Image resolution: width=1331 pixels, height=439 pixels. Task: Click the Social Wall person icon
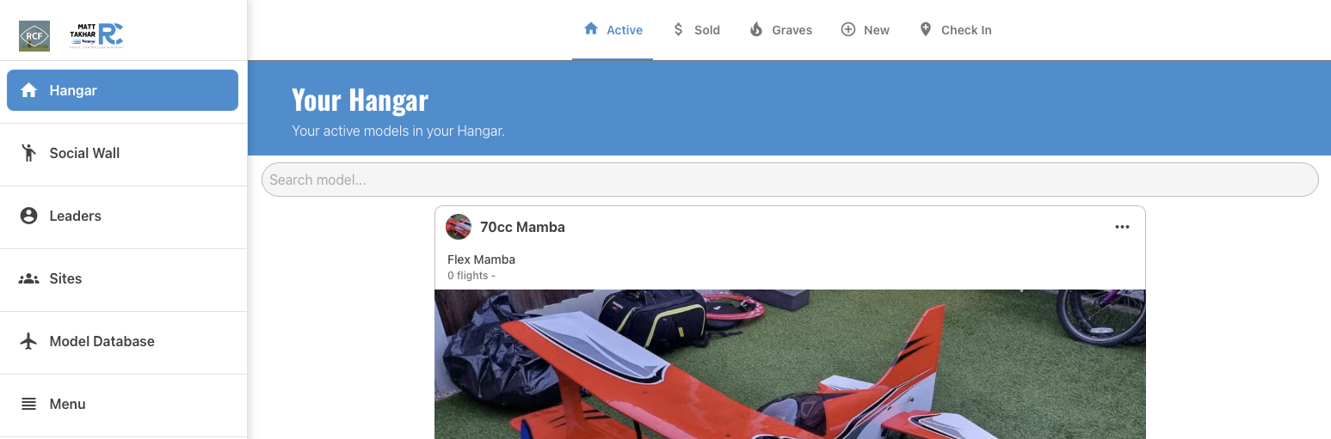(28, 153)
